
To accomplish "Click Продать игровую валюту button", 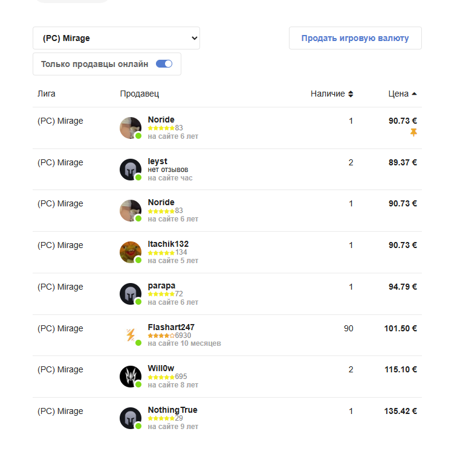I will click(x=355, y=38).
